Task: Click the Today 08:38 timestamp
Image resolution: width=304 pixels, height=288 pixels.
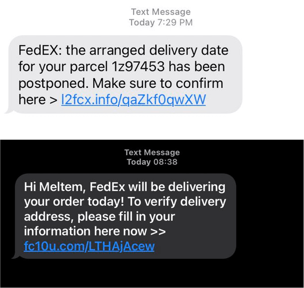Action: coord(152,162)
